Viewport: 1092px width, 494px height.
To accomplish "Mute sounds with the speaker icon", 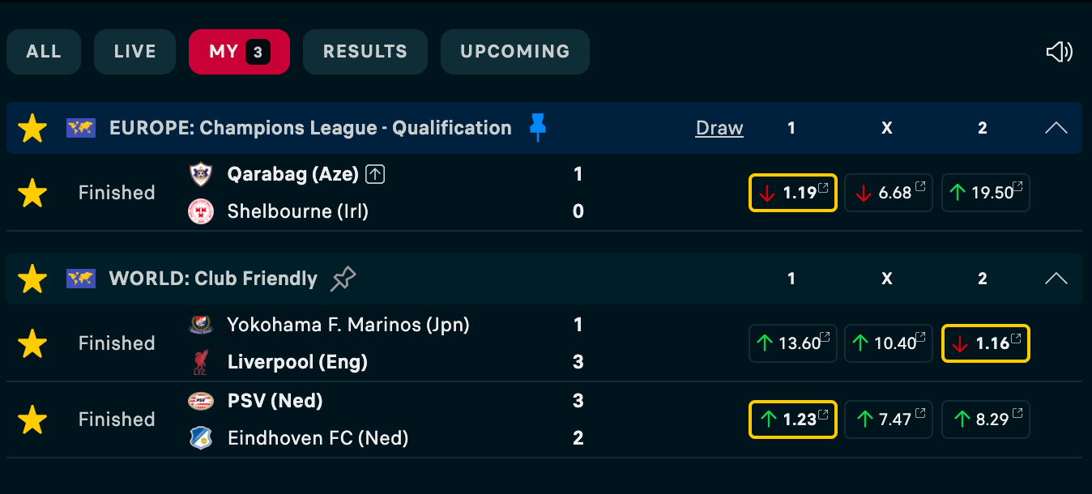I will pos(1059,52).
